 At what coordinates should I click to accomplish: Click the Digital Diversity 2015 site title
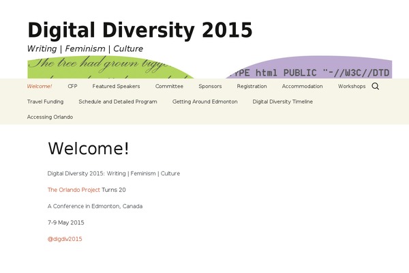coord(140,30)
